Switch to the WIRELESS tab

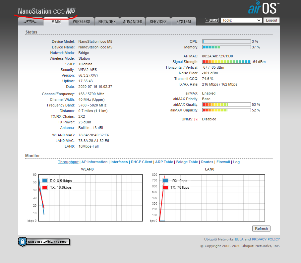(x=82, y=22)
